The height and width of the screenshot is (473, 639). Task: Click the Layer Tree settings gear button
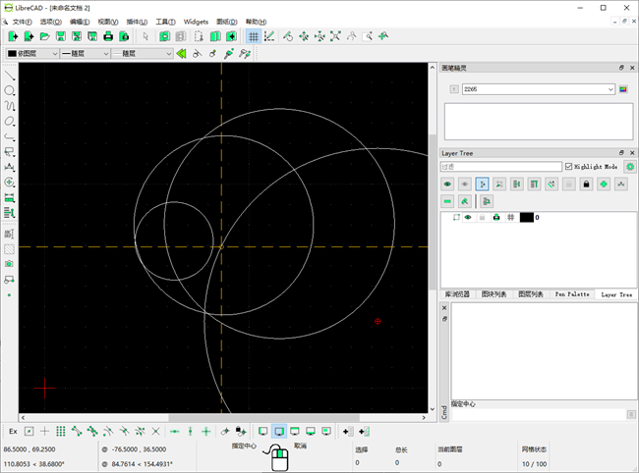click(630, 167)
